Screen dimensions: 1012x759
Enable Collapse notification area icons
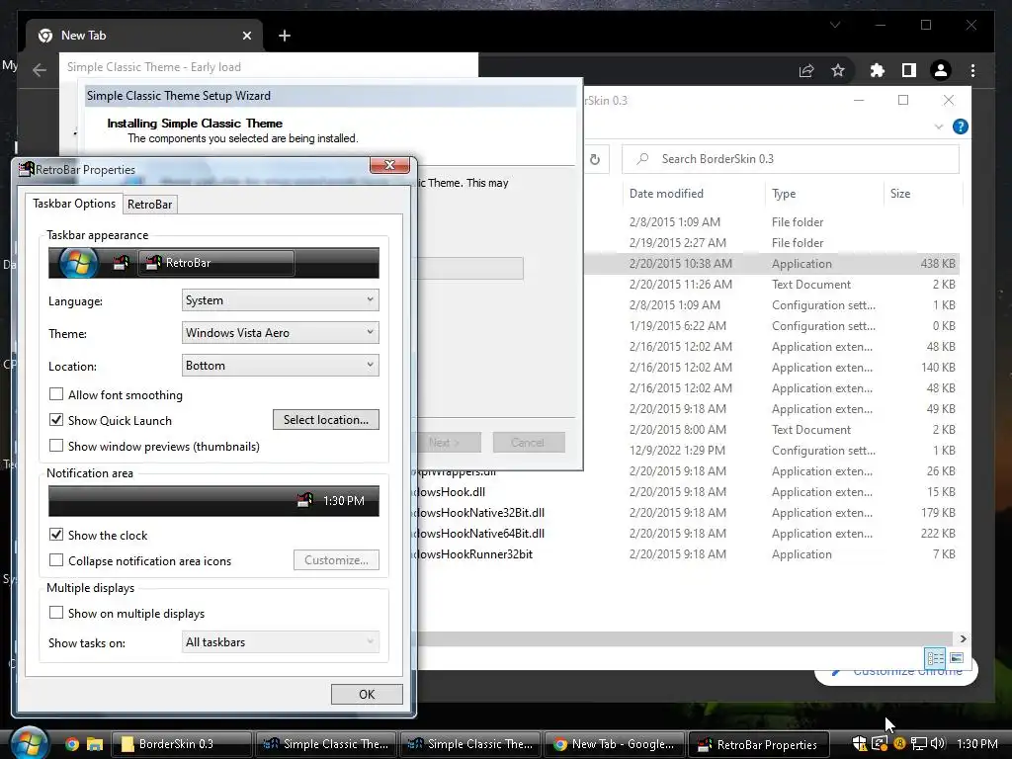pos(56,560)
